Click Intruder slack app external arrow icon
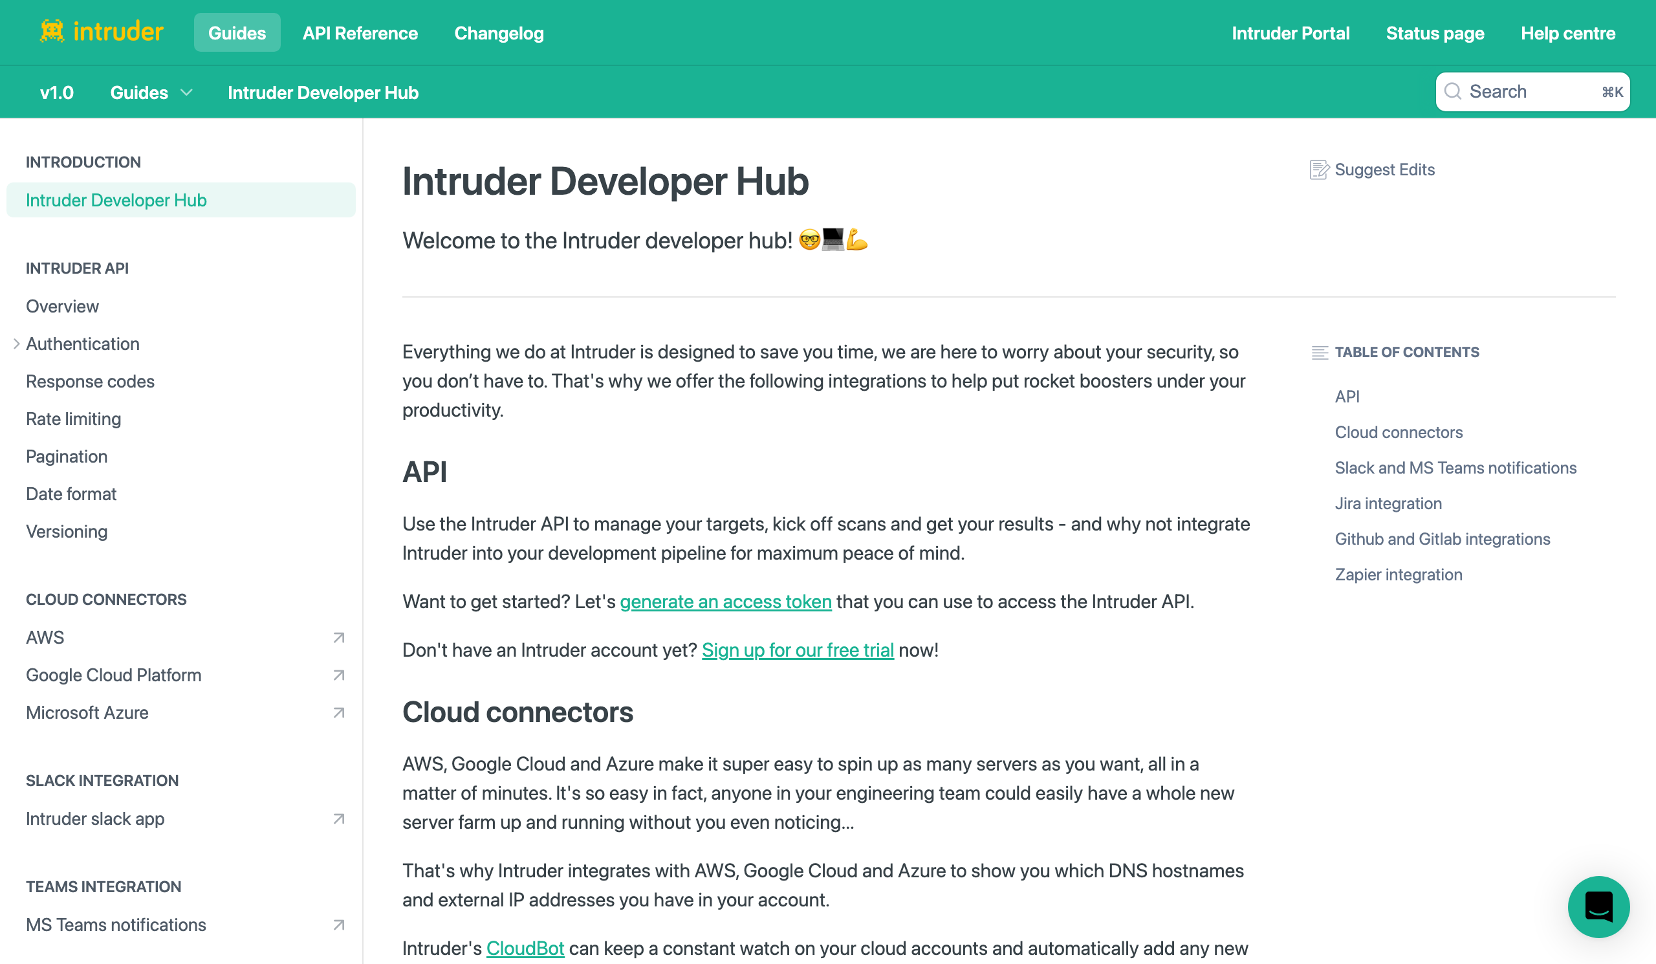Image resolution: width=1656 pixels, height=964 pixels. coord(339,819)
